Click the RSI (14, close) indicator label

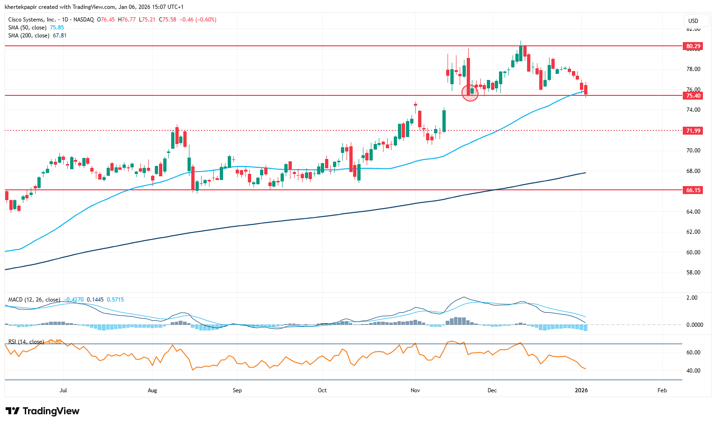(26, 342)
